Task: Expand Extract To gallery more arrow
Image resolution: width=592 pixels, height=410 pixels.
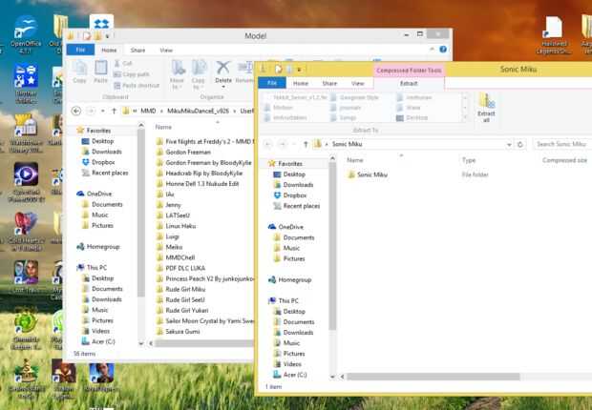Action: (x=465, y=117)
